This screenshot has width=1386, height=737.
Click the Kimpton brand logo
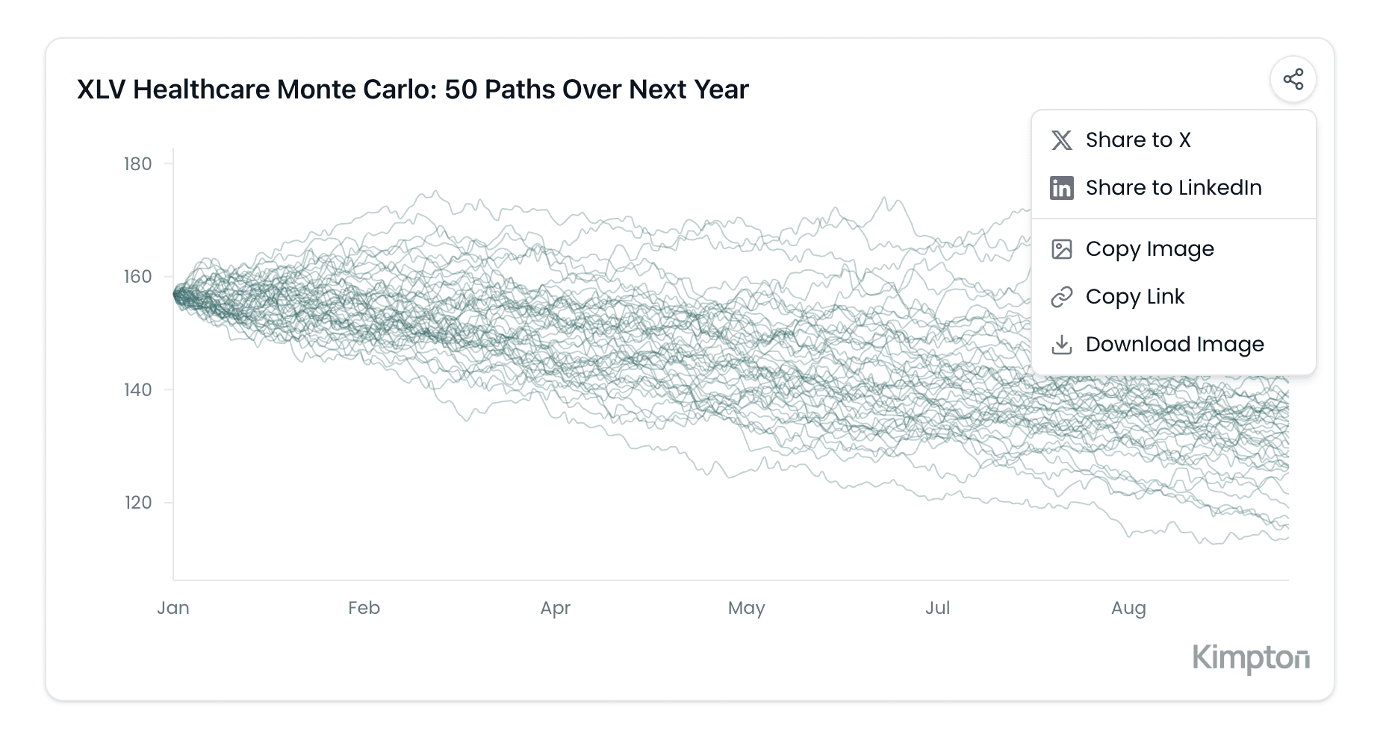(1250, 658)
